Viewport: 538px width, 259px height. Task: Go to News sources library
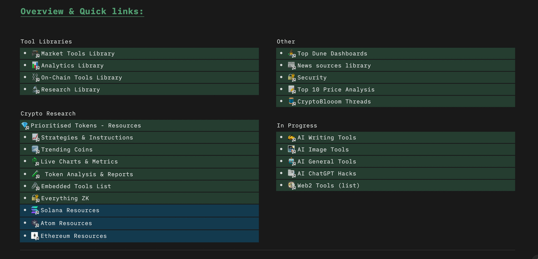334,66
